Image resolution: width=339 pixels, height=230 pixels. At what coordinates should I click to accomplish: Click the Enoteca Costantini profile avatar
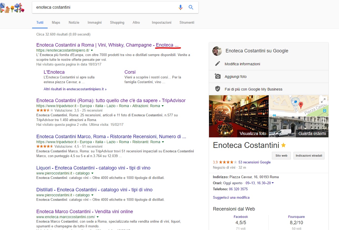click(x=217, y=51)
